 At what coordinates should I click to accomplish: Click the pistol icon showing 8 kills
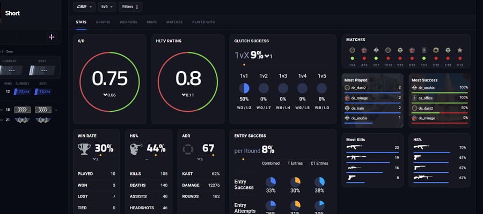tap(351, 178)
